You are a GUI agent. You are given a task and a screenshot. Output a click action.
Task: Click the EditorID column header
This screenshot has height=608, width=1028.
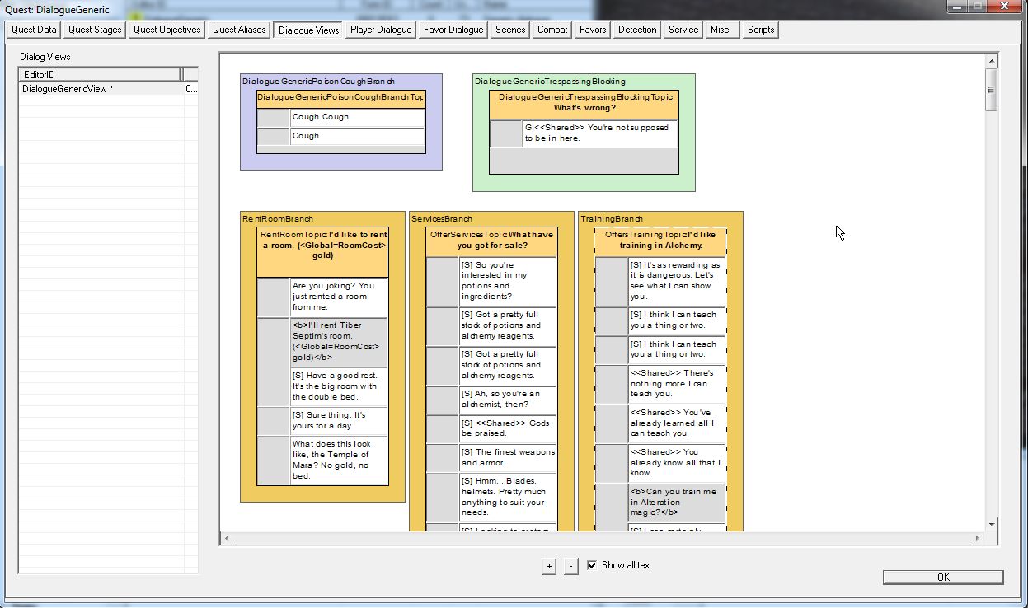point(100,75)
